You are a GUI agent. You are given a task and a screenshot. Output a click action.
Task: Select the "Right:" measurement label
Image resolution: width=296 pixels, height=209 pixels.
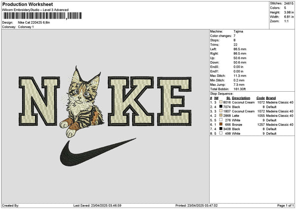[214, 54]
